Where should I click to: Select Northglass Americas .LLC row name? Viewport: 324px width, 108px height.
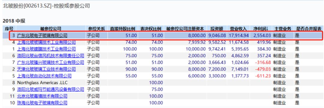(x=42, y=83)
